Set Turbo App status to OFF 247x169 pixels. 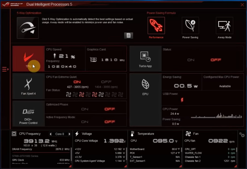216,60
